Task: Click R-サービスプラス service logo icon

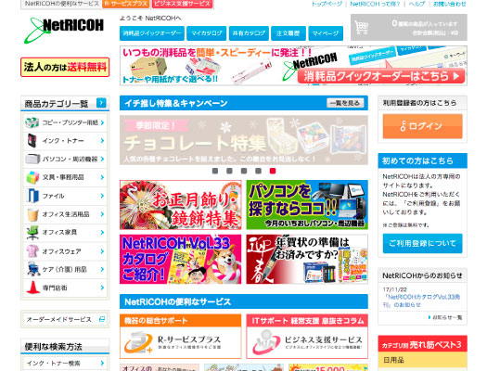Action: 138,342
